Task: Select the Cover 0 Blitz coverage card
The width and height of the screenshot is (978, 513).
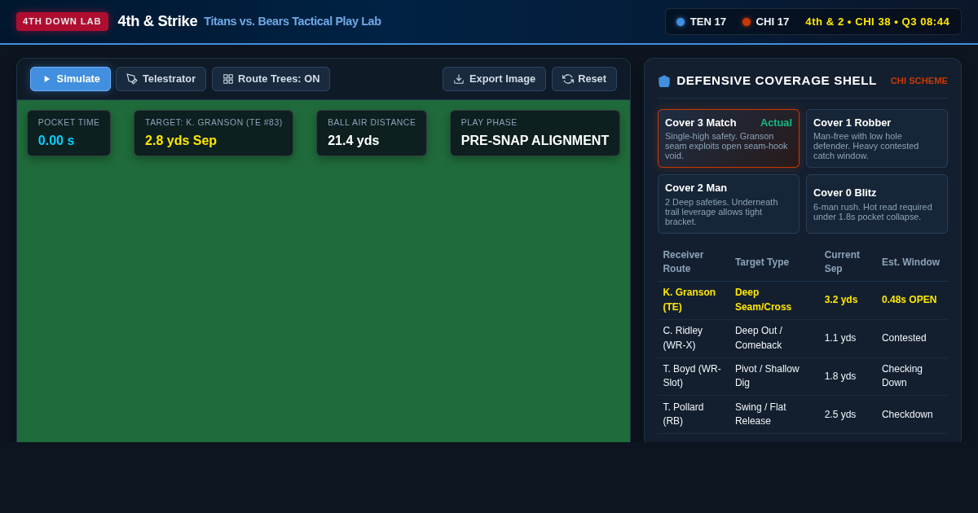Action: (x=877, y=204)
